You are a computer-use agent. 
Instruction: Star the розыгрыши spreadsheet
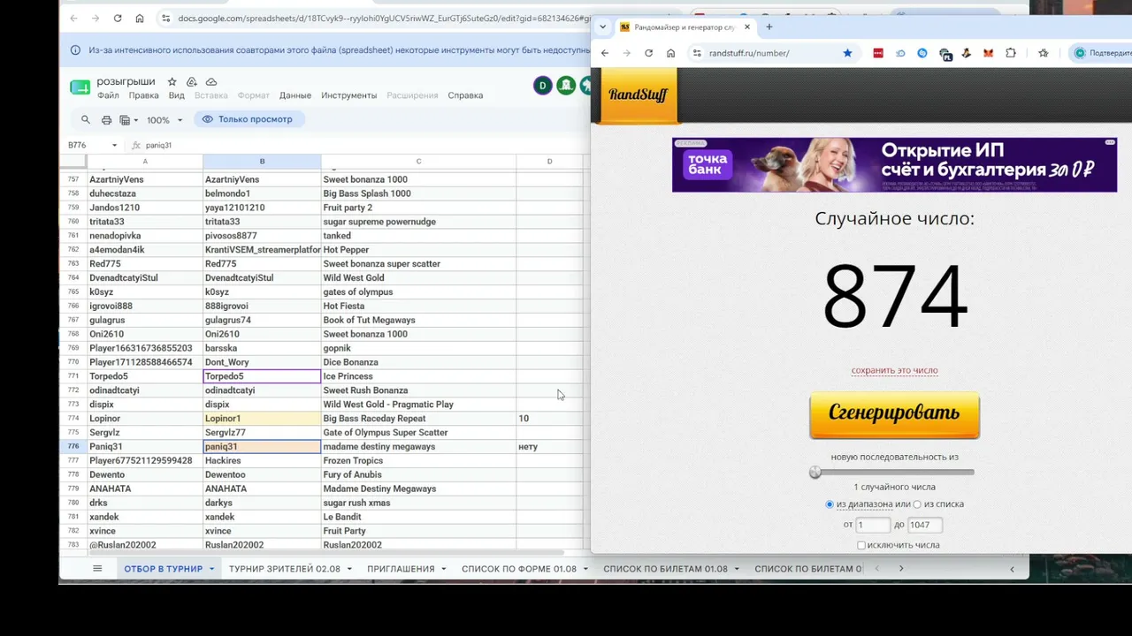coord(172,81)
